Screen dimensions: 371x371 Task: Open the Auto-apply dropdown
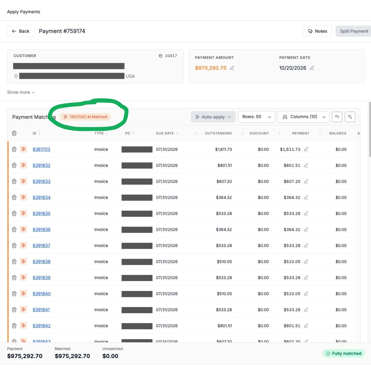coord(213,117)
